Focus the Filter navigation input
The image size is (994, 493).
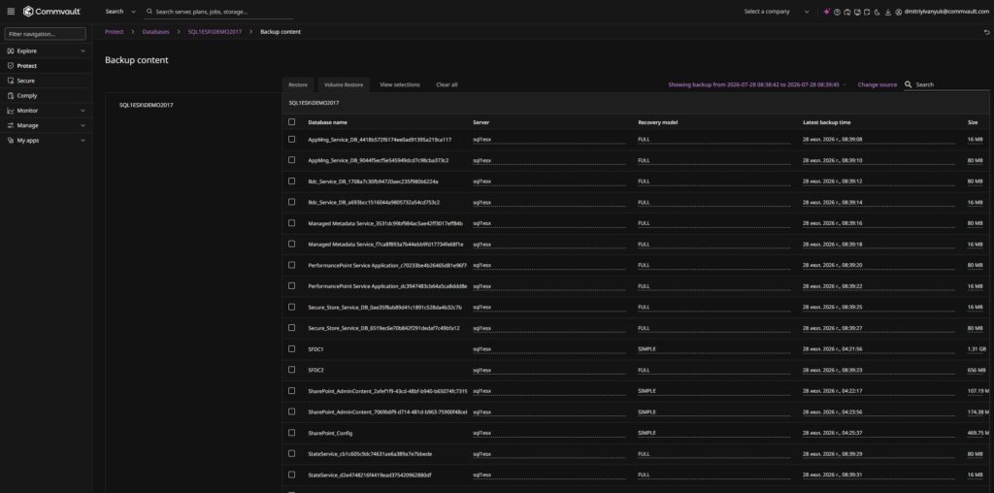click(x=45, y=34)
